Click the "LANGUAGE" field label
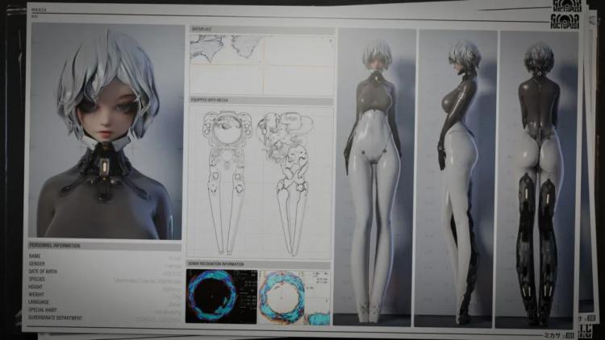Screen dimensions: 605x340 click(x=39, y=302)
